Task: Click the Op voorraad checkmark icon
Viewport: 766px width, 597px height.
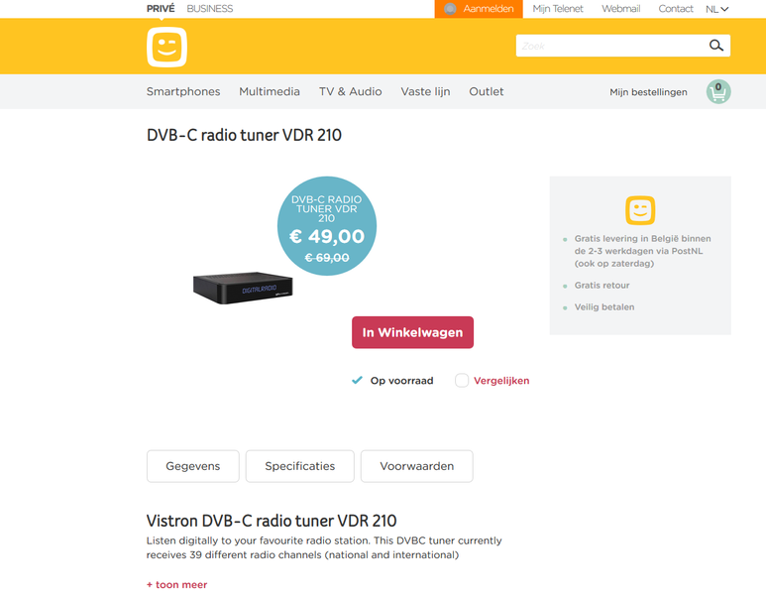Action: pyautogui.click(x=357, y=380)
